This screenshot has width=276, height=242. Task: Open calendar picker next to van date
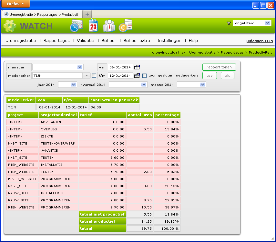(137, 67)
